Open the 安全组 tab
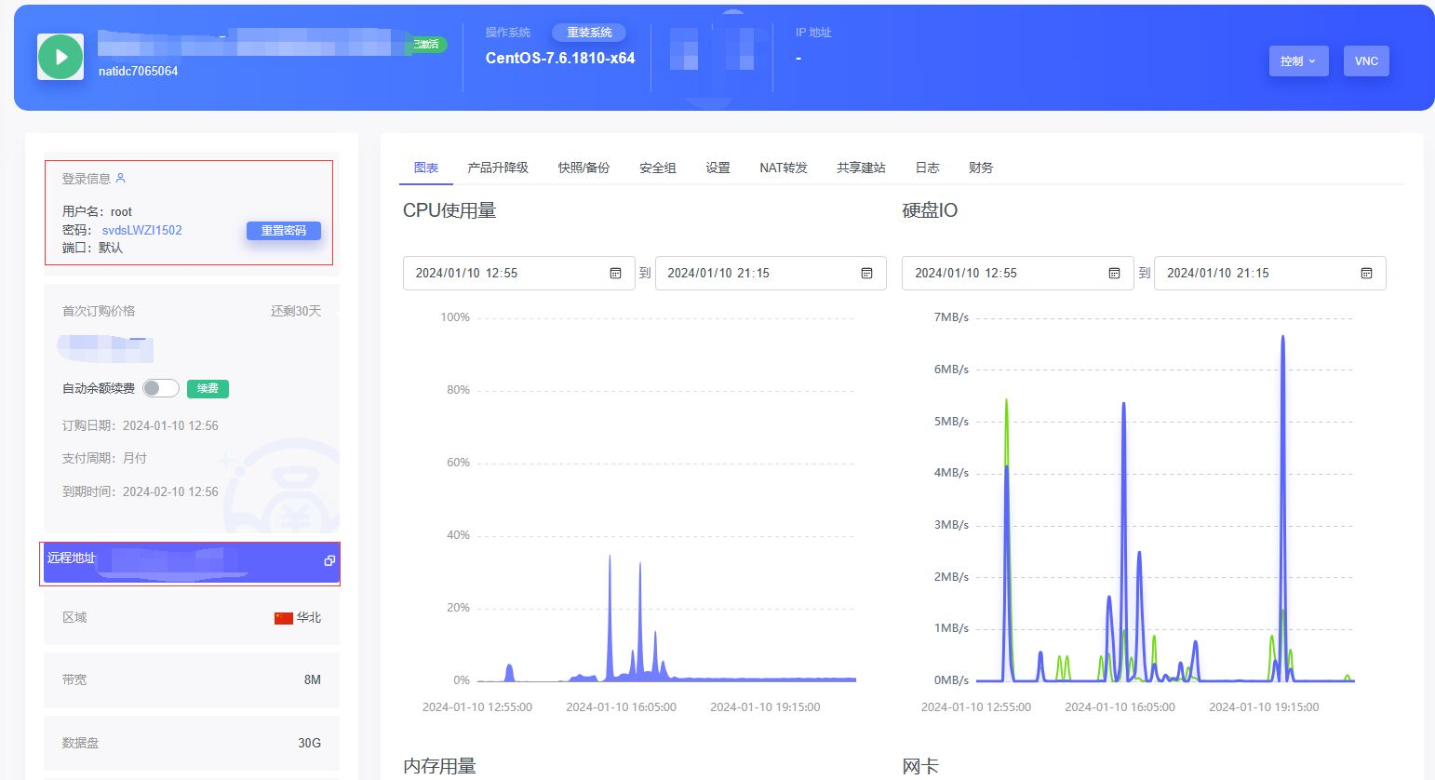The height and width of the screenshot is (780, 1435). click(x=657, y=168)
